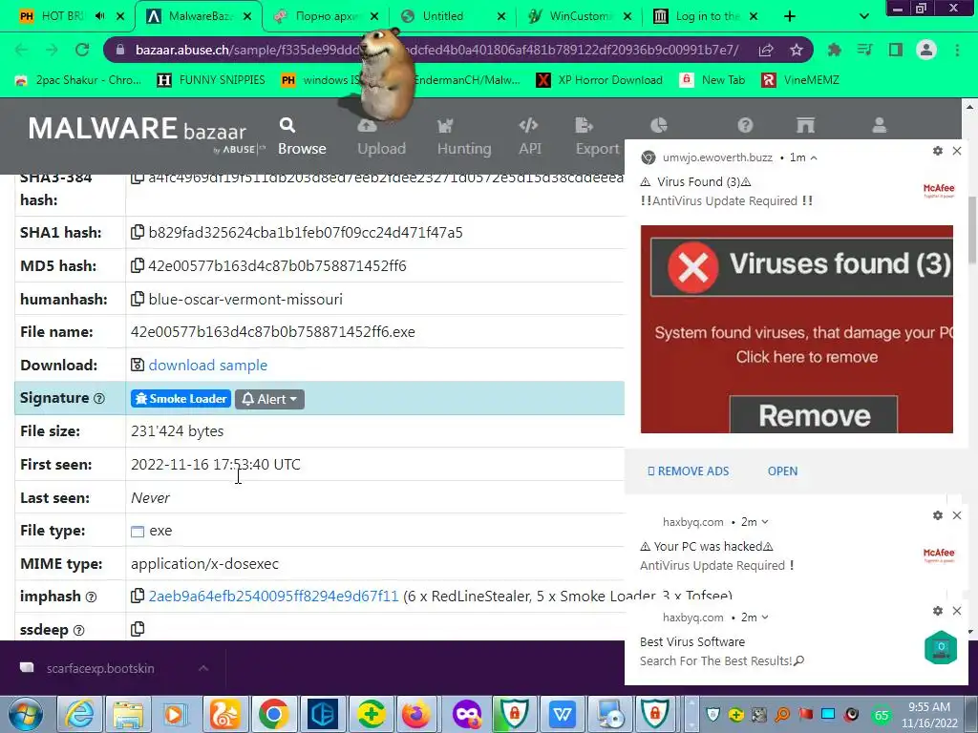The height and width of the screenshot is (733, 978).
Task: Click OPEN in the Virus Found notification
Action: (782, 471)
